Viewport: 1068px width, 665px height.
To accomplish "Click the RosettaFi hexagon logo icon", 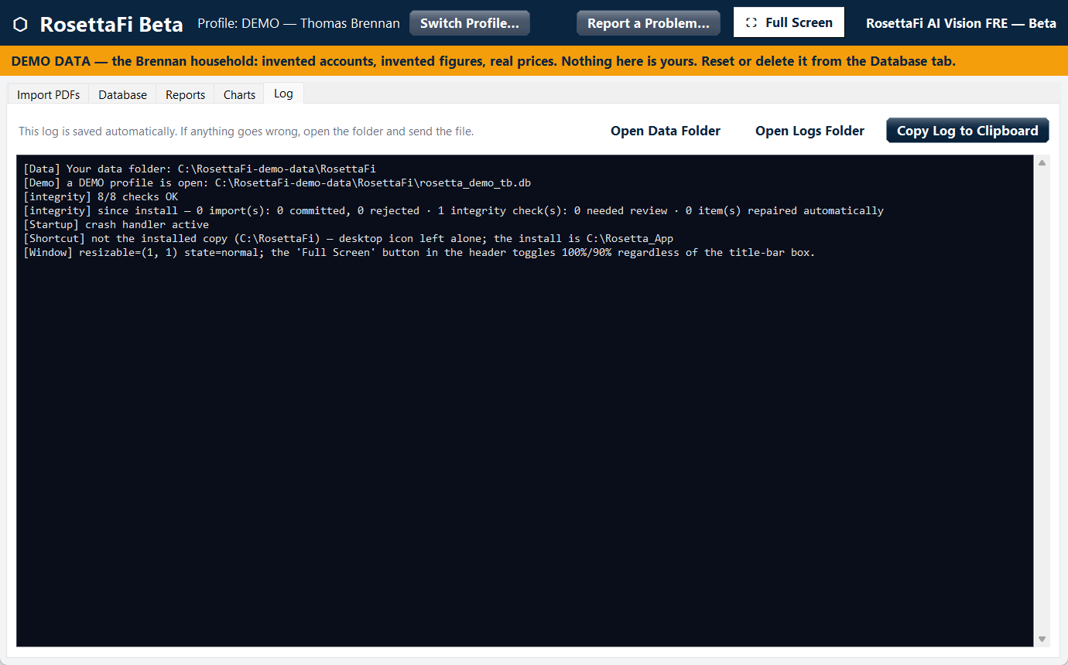I will point(21,24).
